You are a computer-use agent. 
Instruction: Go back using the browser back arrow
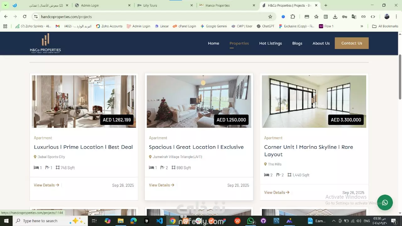[6, 17]
